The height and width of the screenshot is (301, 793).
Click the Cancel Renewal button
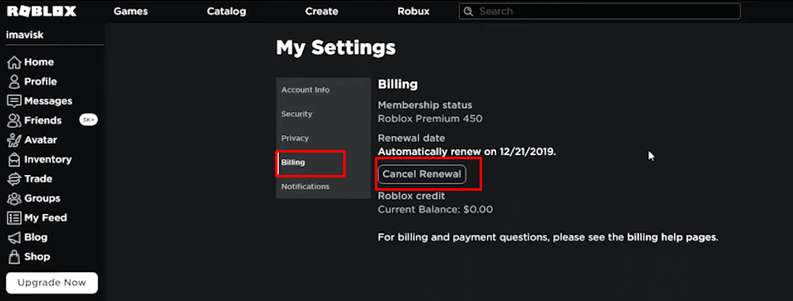tap(421, 174)
